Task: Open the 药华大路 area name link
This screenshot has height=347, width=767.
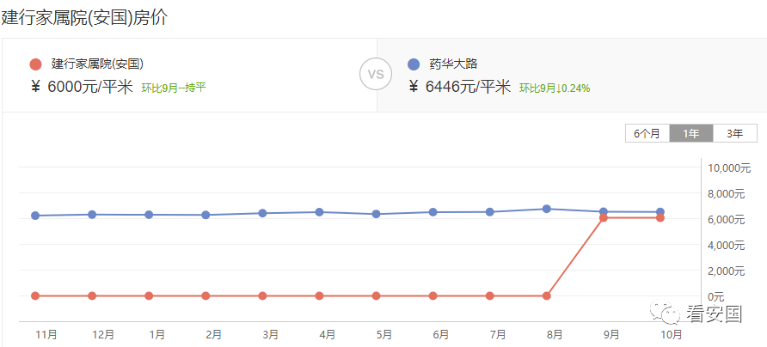Action: (453, 64)
